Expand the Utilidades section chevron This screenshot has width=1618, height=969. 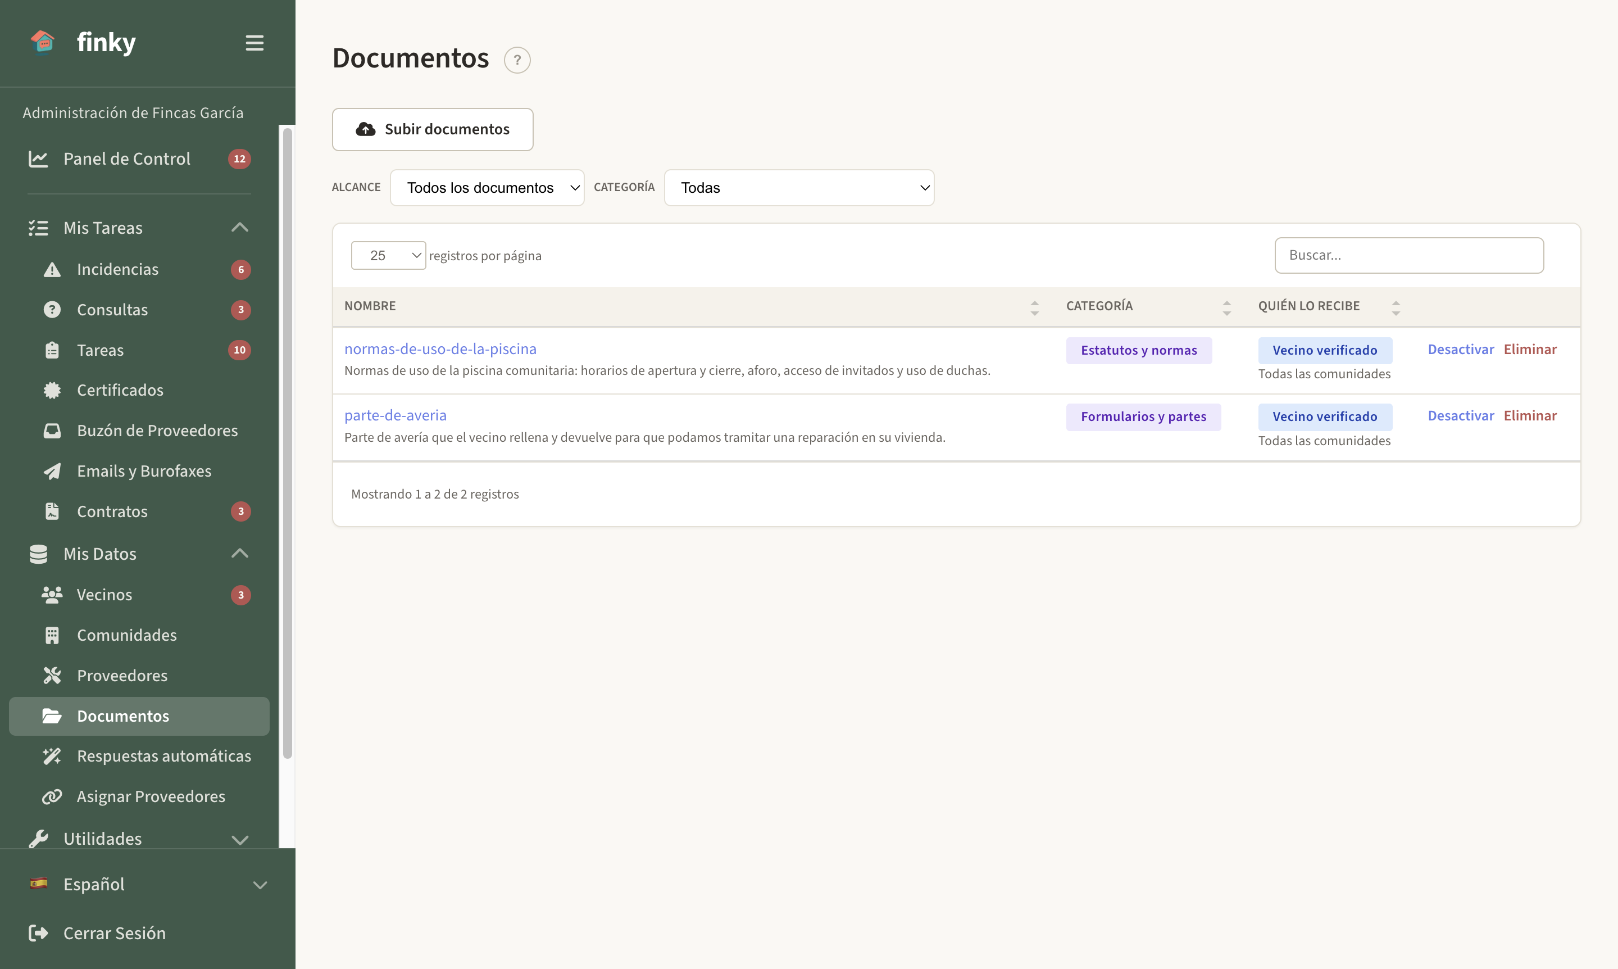(240, 840)
